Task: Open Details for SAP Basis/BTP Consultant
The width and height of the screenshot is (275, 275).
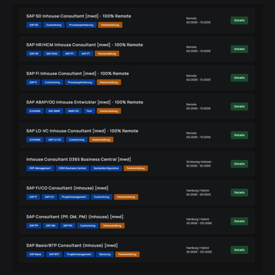Action: coord(239,250)
